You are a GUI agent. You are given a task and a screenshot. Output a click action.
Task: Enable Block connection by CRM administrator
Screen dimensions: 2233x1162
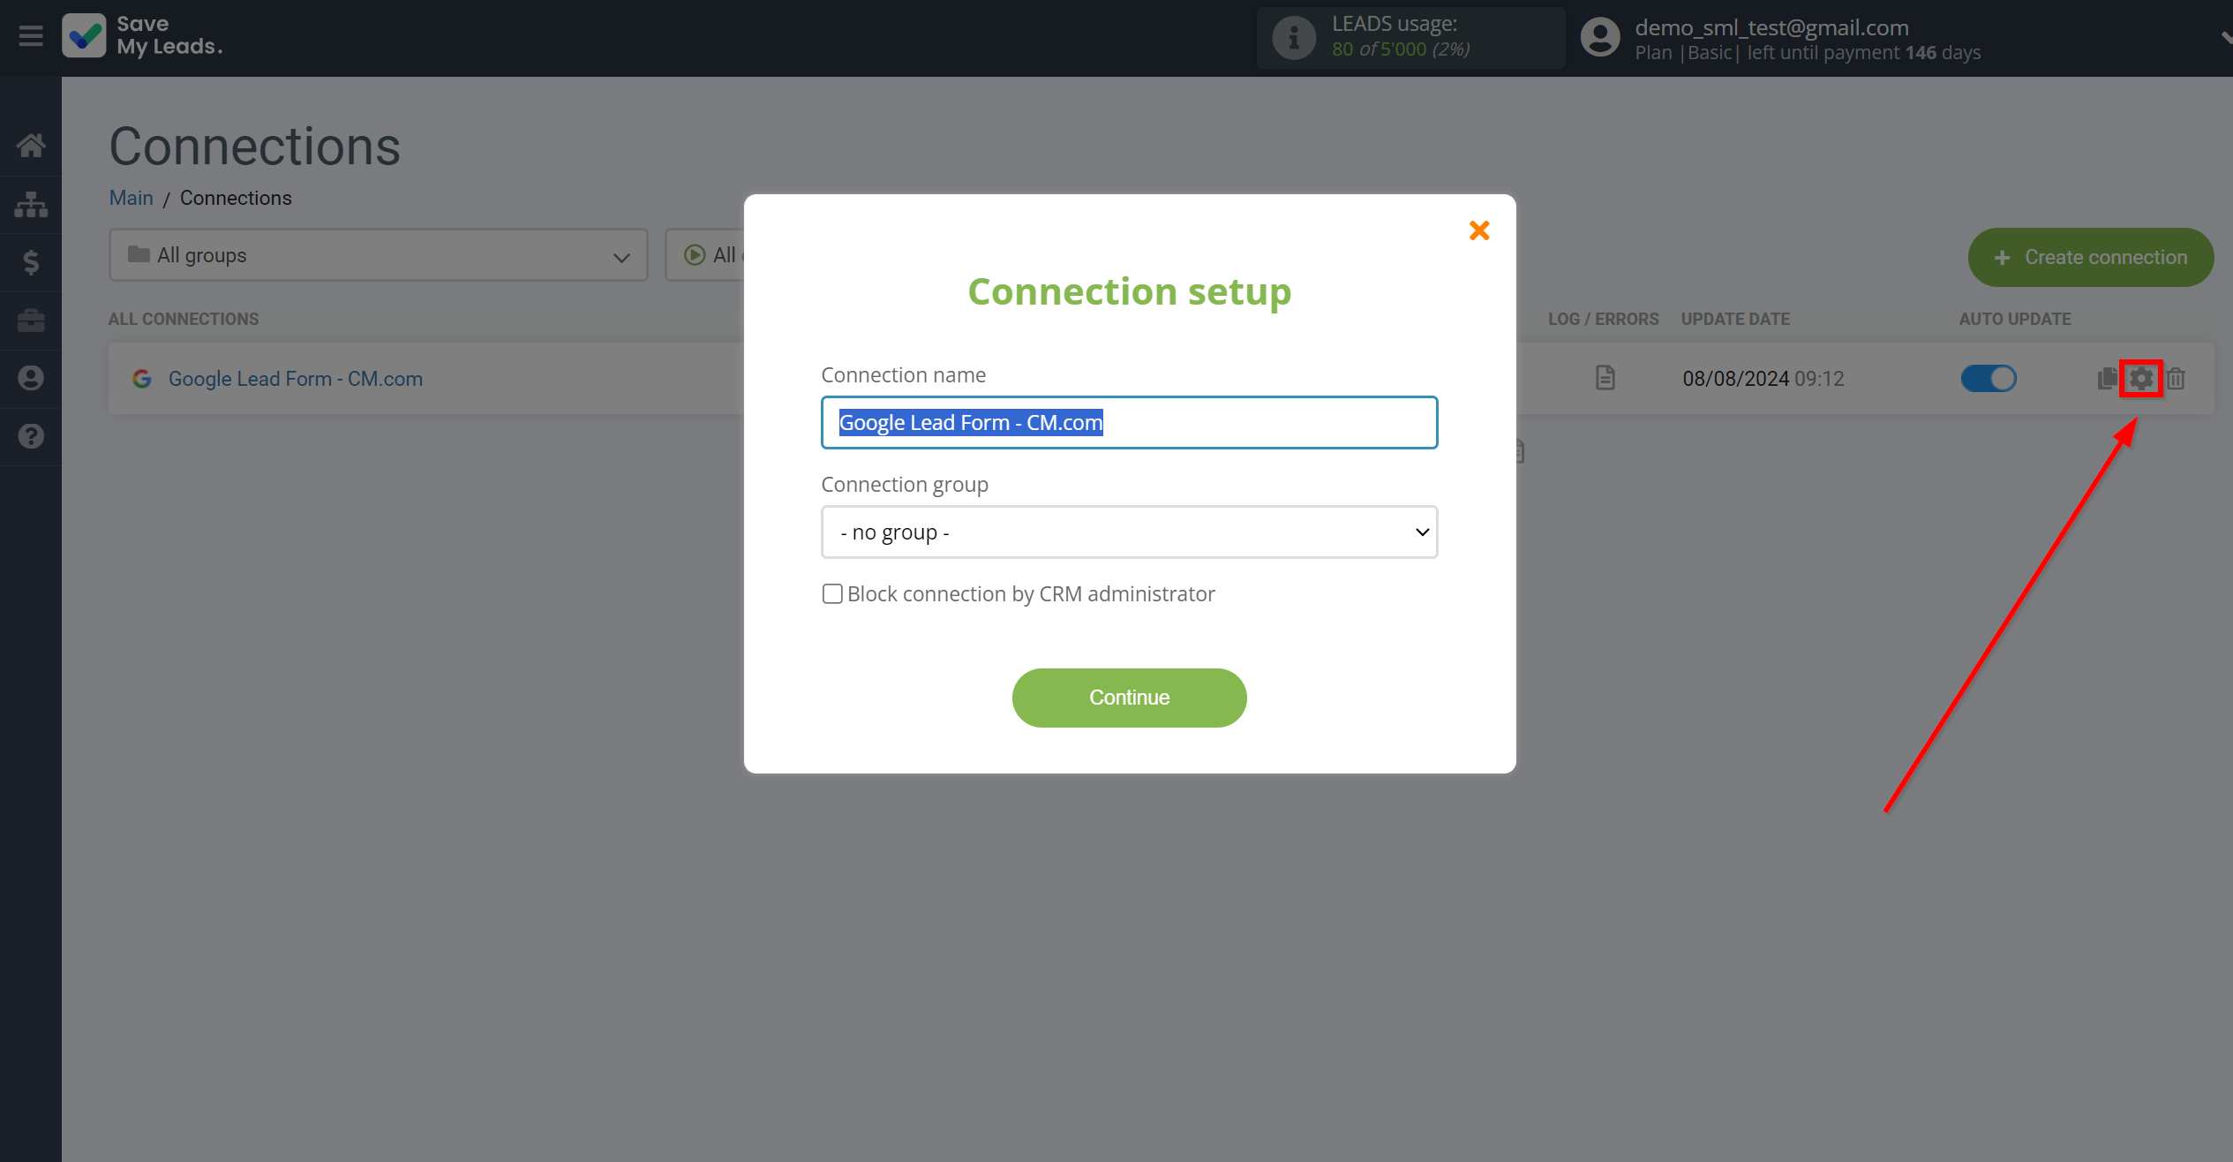pos(831,592)
